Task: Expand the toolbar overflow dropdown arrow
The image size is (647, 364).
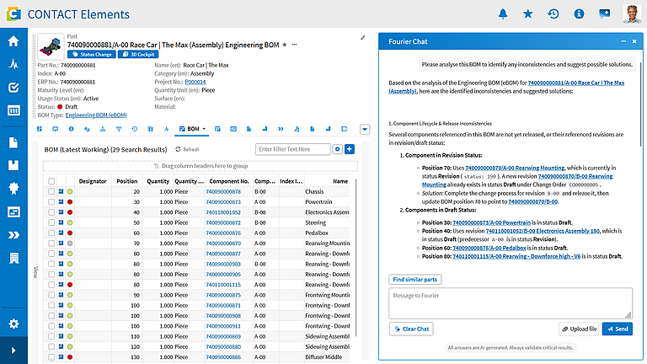Action: [x=365, y=129]
